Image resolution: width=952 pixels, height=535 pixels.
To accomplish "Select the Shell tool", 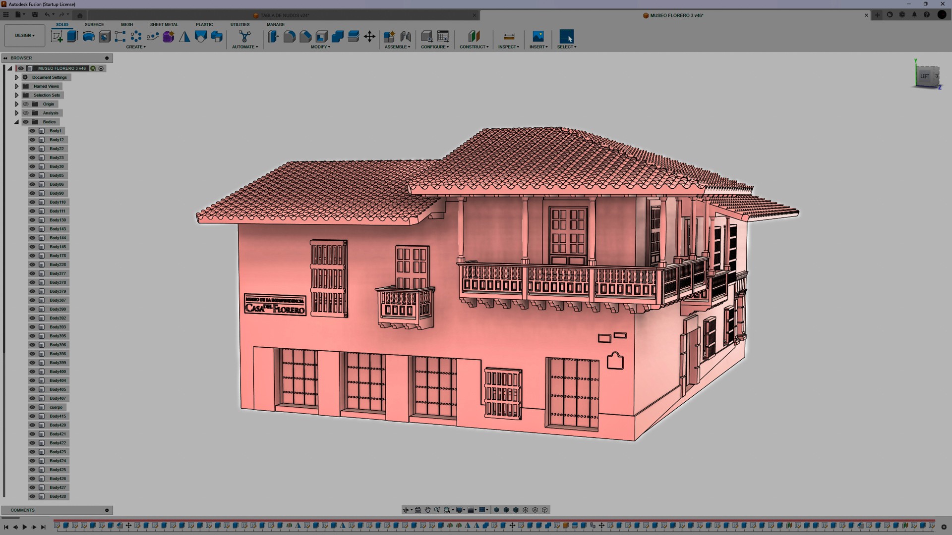I will [x=321, y=36].
